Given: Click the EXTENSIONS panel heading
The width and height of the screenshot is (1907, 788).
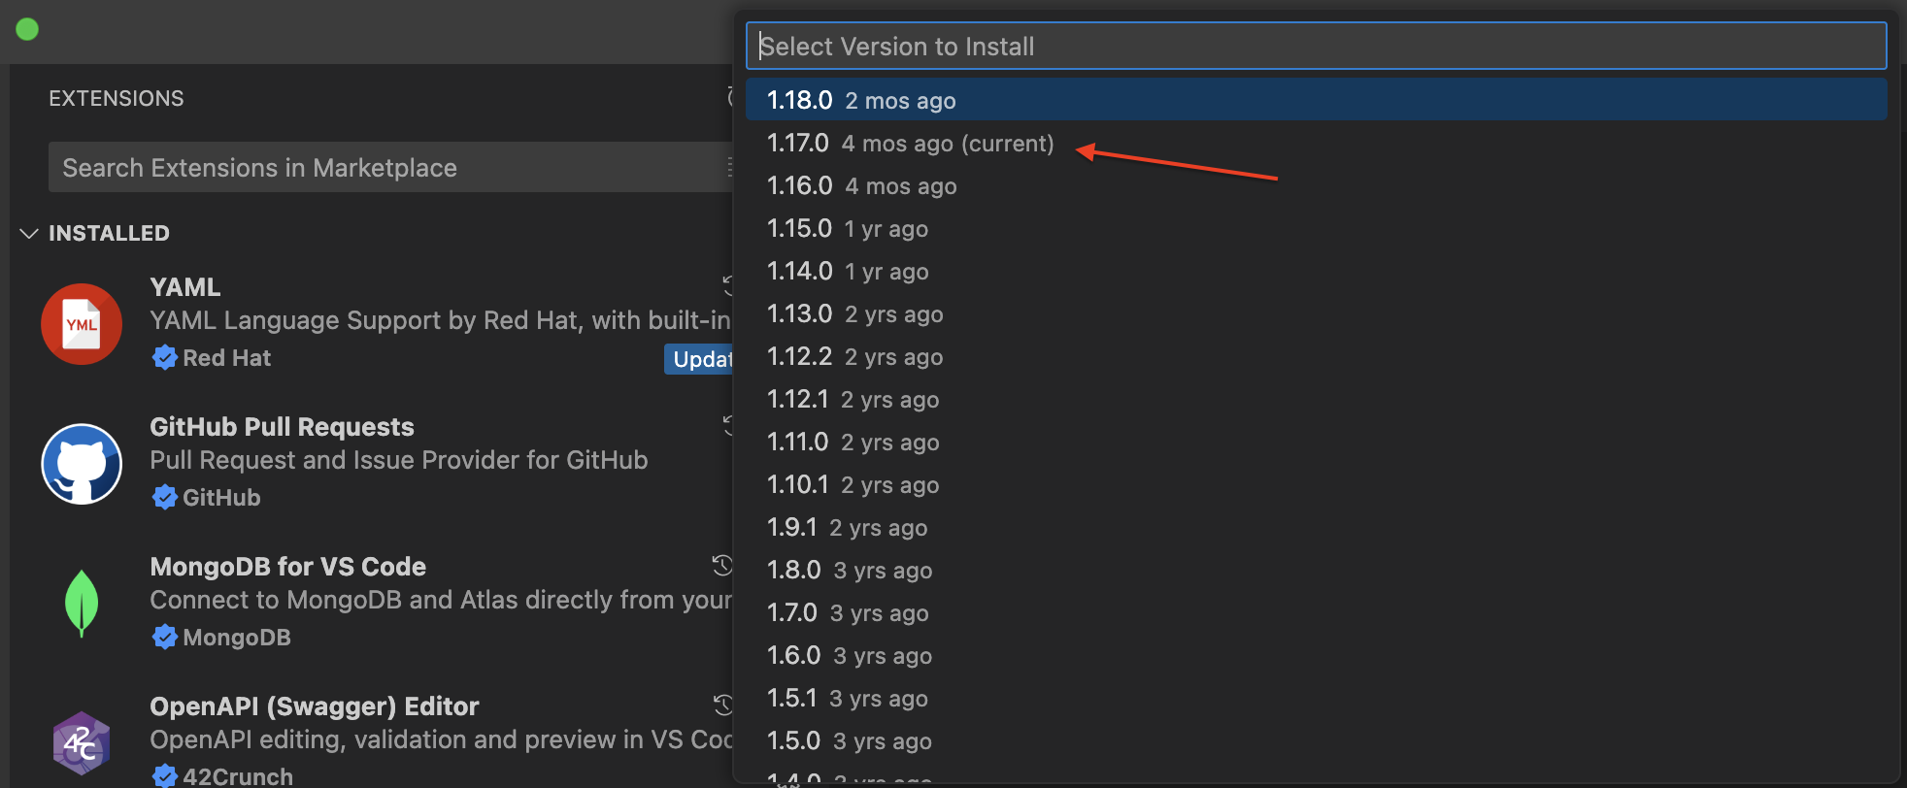Looking at the screenshot, I should pos(117,98).
